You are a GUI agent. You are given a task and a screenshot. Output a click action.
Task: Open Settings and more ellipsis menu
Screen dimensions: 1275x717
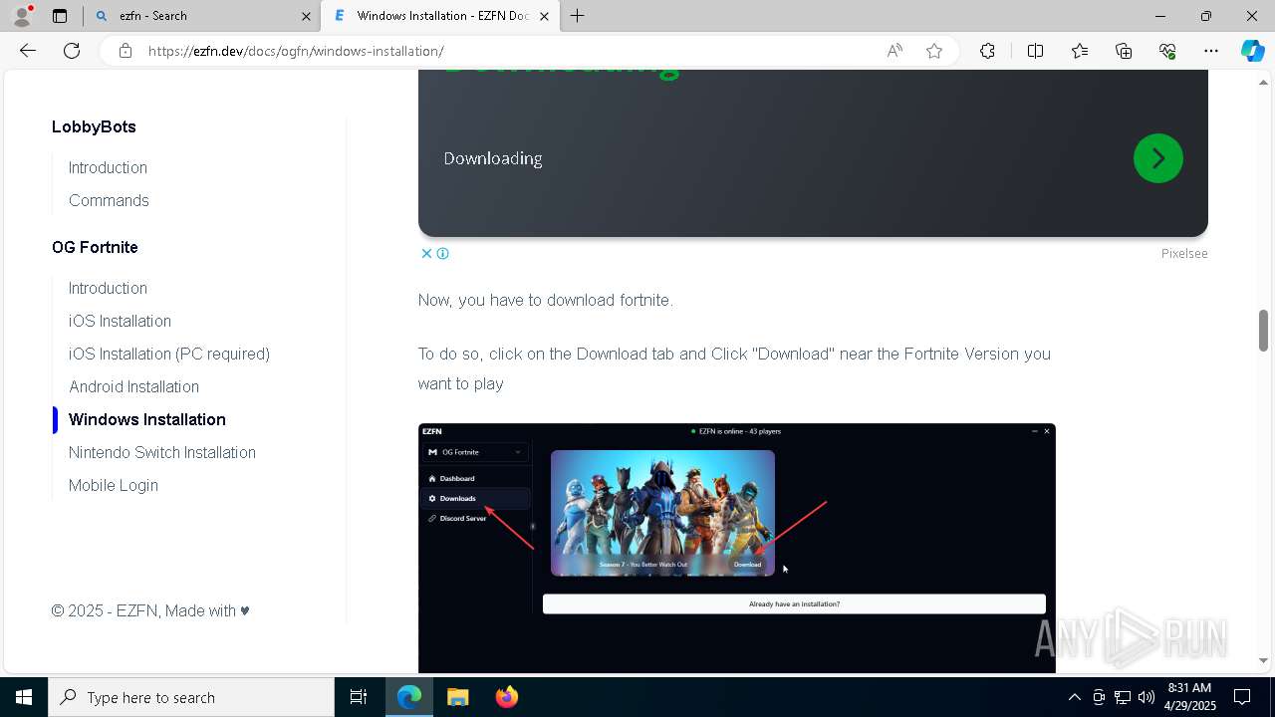pos(1211,51)
